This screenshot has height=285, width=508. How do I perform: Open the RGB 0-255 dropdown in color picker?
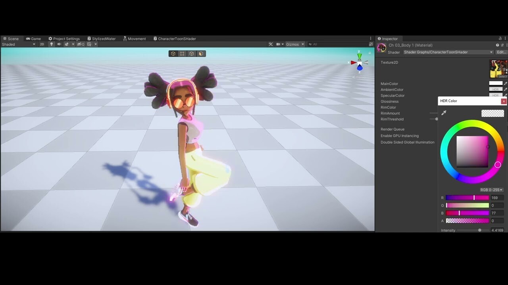click(491, 190)
